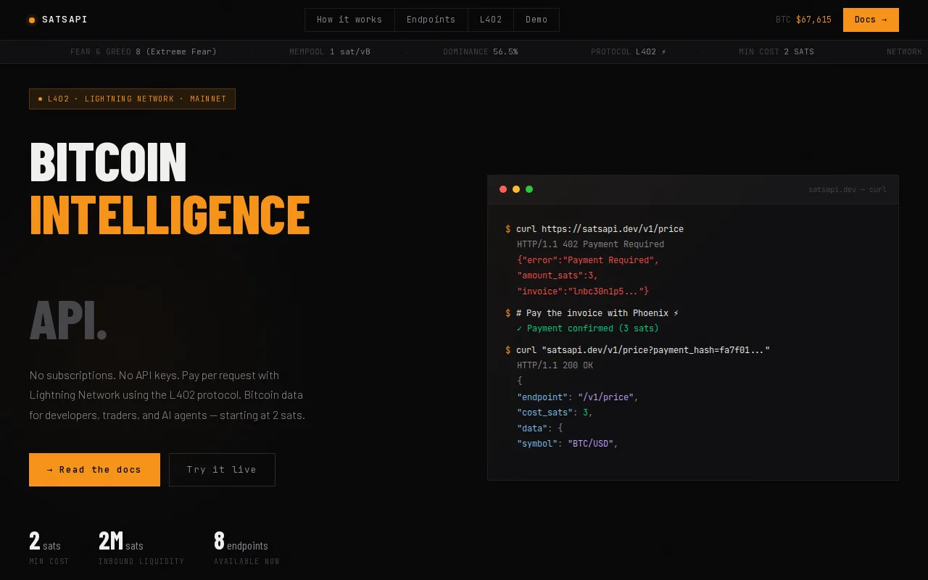928x580 pixels.
Task: Click the orange SATSAPI logo dot
Action: tap(32, 20)
